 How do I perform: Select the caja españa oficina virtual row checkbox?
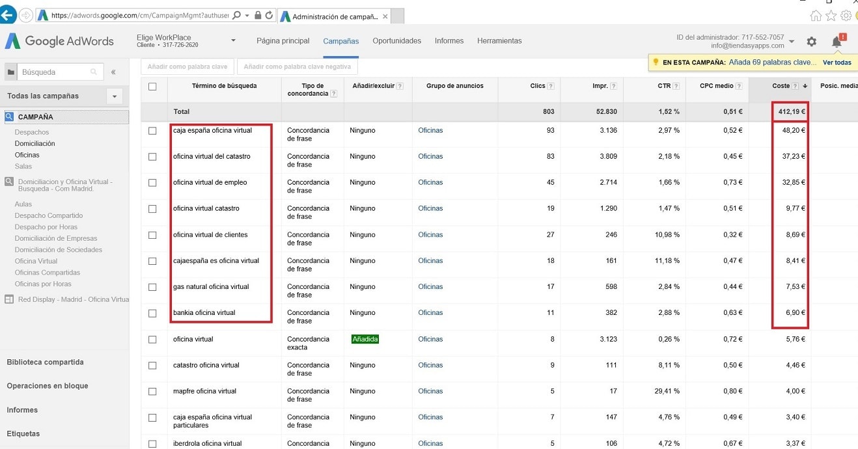154,130
